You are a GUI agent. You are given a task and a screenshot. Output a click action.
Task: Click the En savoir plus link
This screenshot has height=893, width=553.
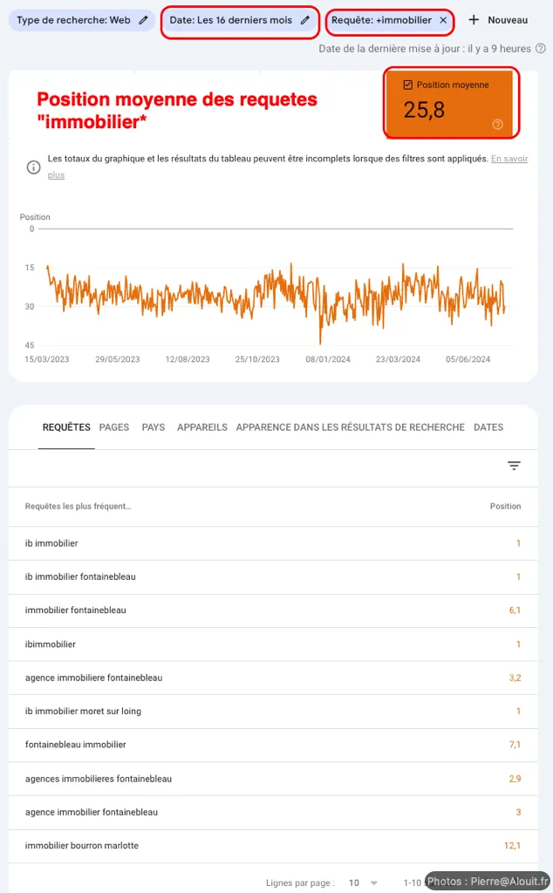509,159
